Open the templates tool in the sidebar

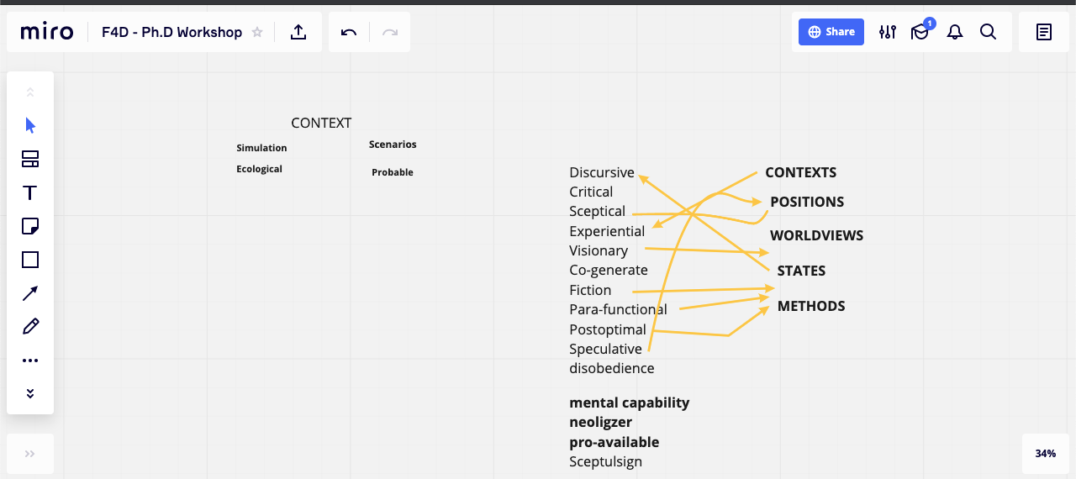(30, 160)
